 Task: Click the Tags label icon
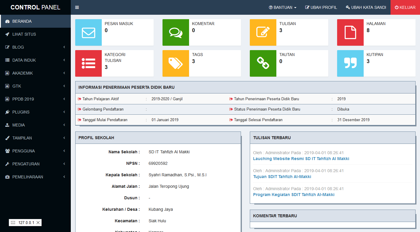pos(176,63)
